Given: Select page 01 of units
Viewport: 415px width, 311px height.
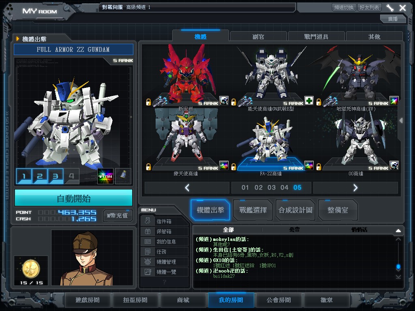Looking at the screenshot, I should pyautogui.click(x=245, y=187).
